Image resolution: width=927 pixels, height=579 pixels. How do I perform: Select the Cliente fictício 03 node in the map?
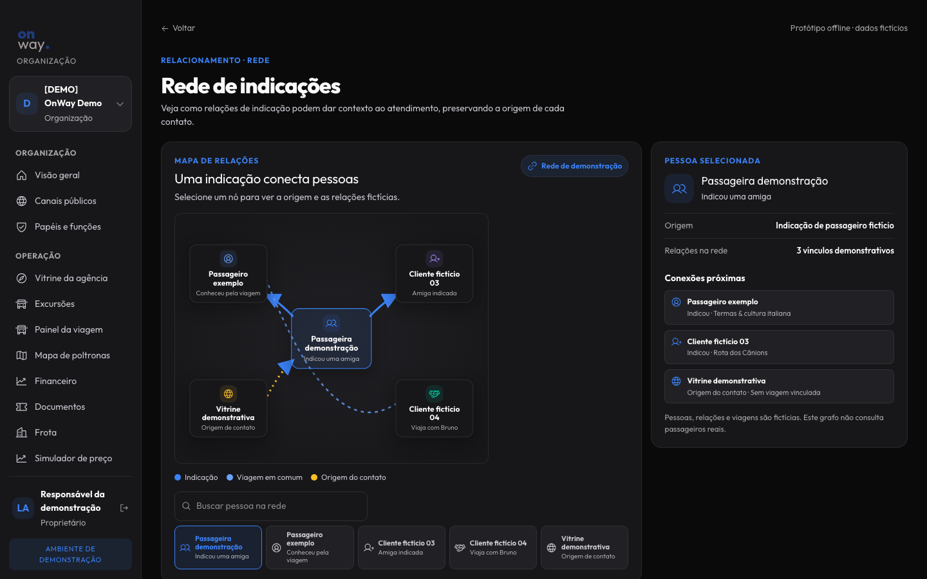(435, 273)
